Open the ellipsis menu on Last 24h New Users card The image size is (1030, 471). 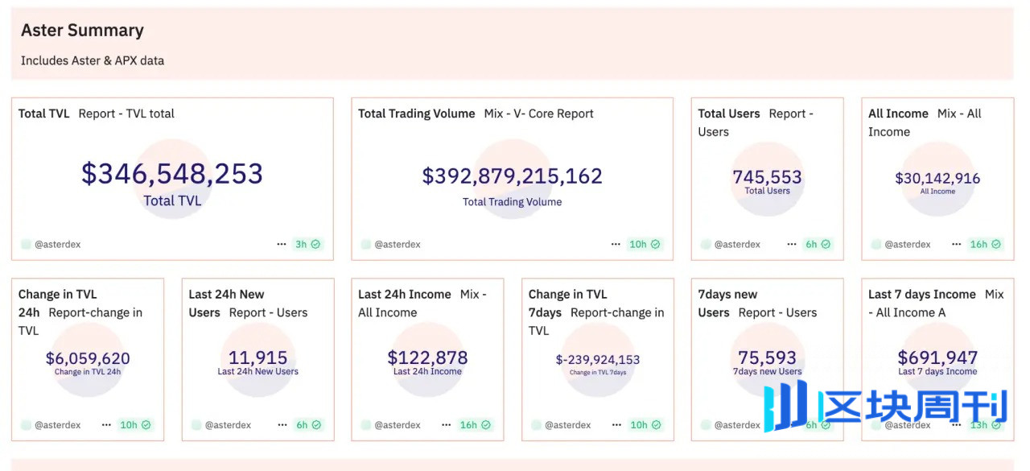[281, 425]
